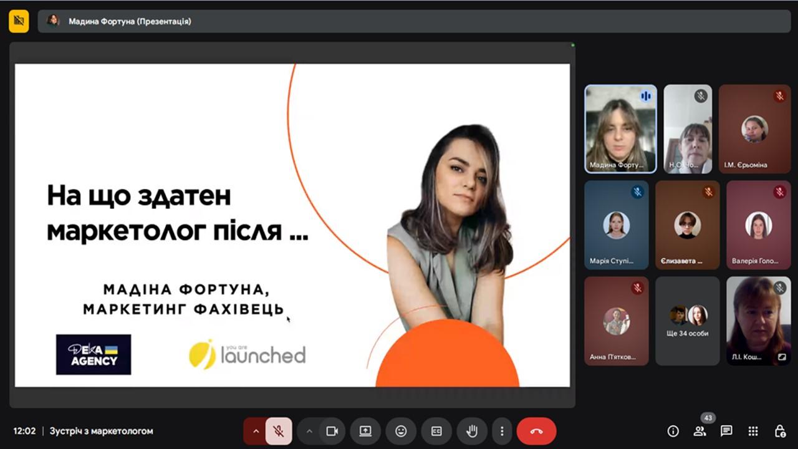Toggle the muted microphone button
Viewport: 798px width, 449px height.
tap(279, 431)
